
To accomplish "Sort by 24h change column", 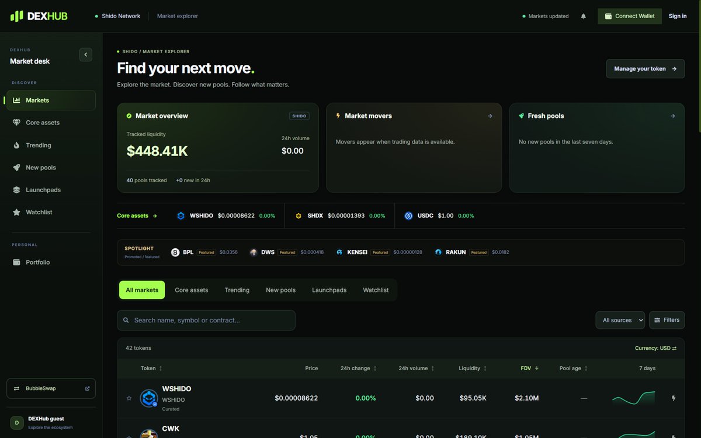I will point(359,369).
